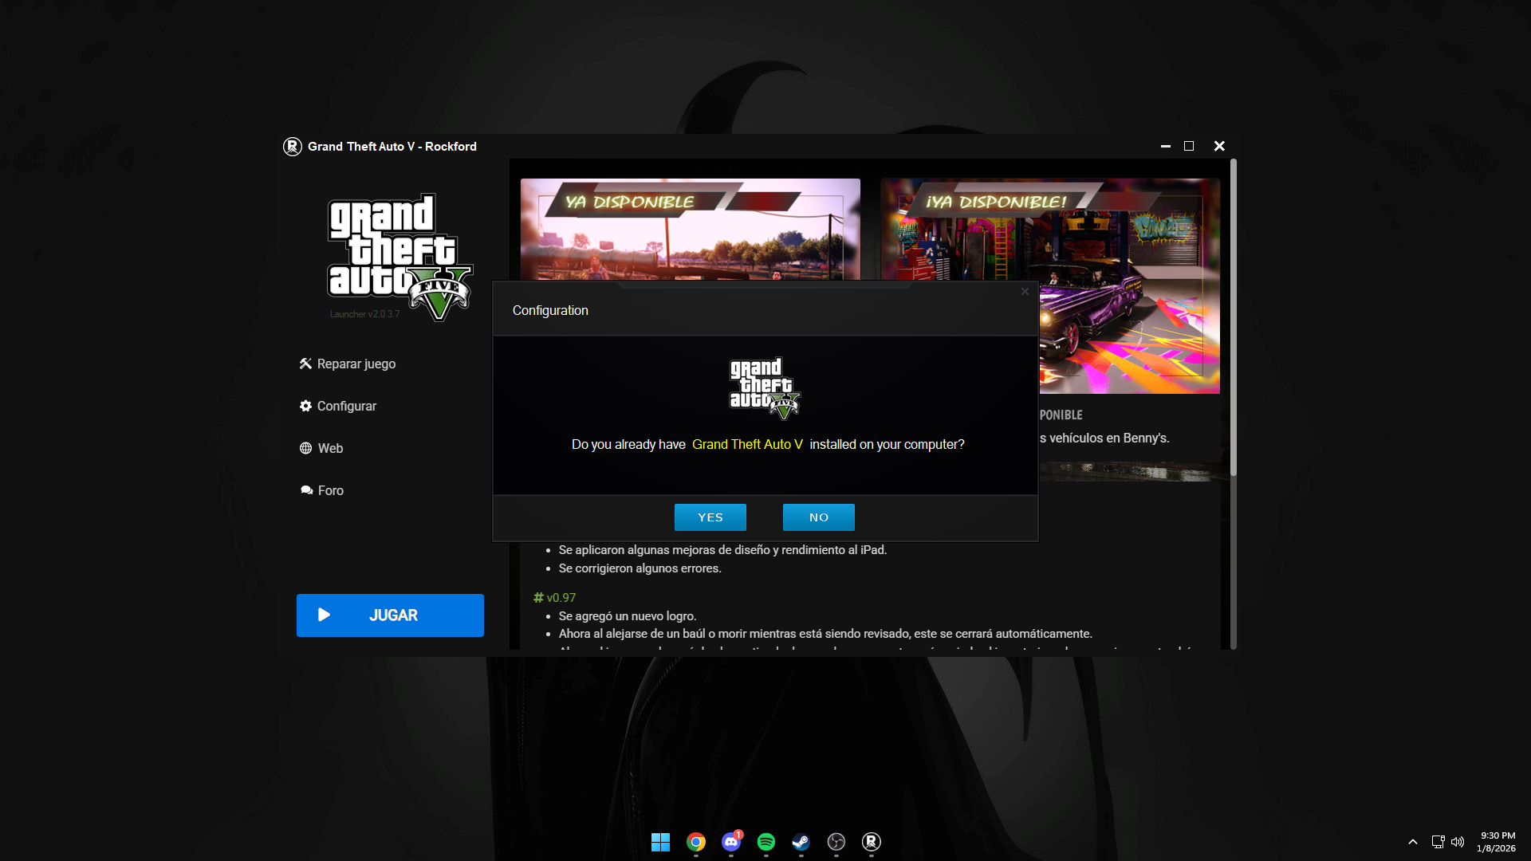The image size is (1531, 861).
Task: Click the volume speaker tray icon
Action: coord(1458,842)
